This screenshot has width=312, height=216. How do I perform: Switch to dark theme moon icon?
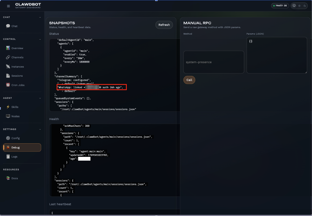(x=305, y=6)
